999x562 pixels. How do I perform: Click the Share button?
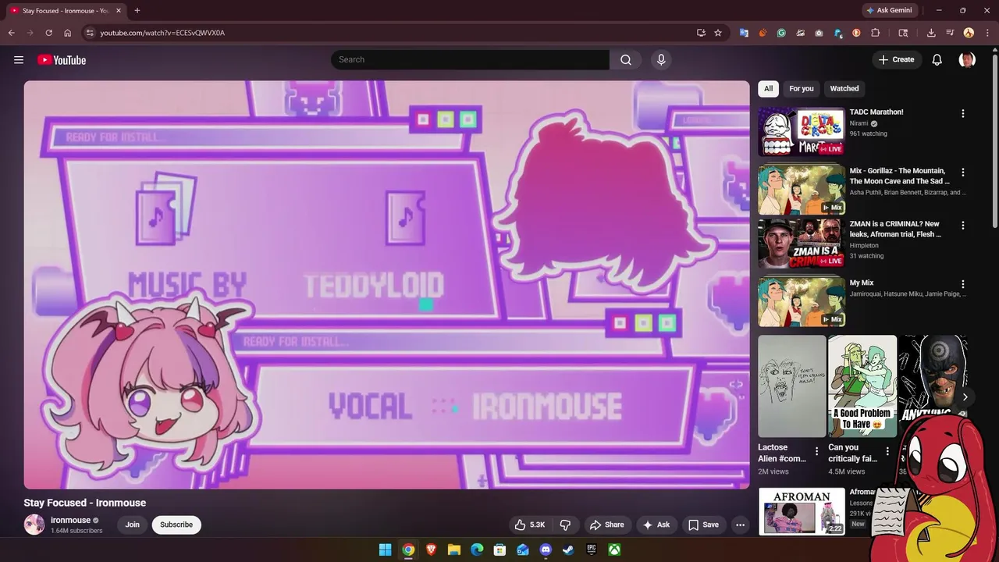[606, 525]
